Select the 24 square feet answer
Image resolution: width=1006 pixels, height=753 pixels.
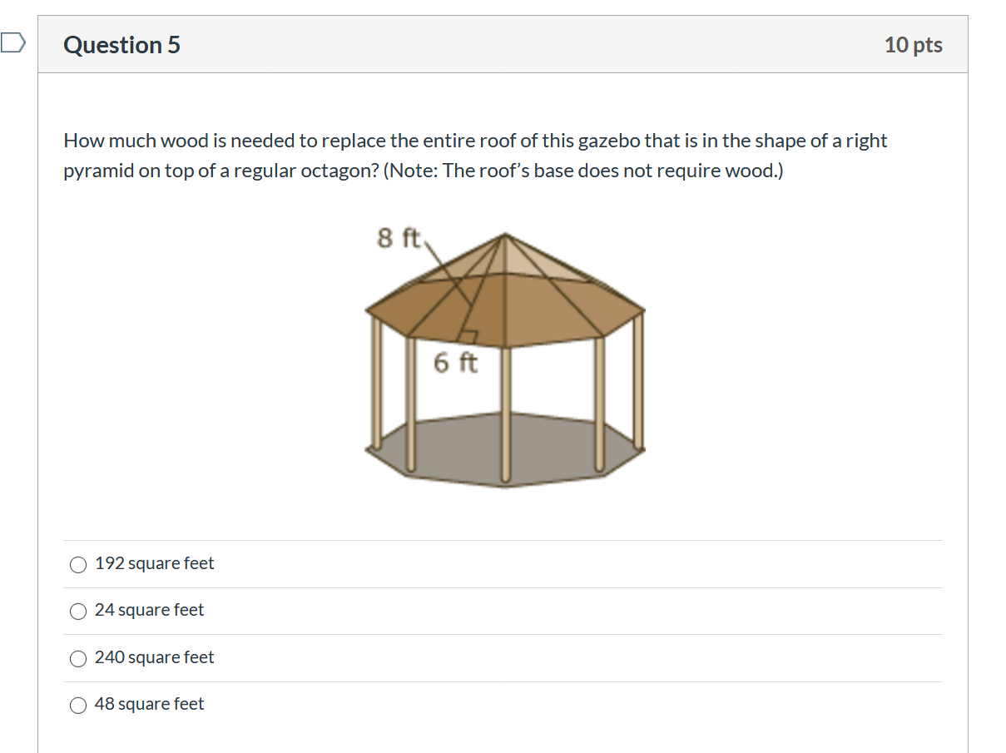[x=78, y=611]
